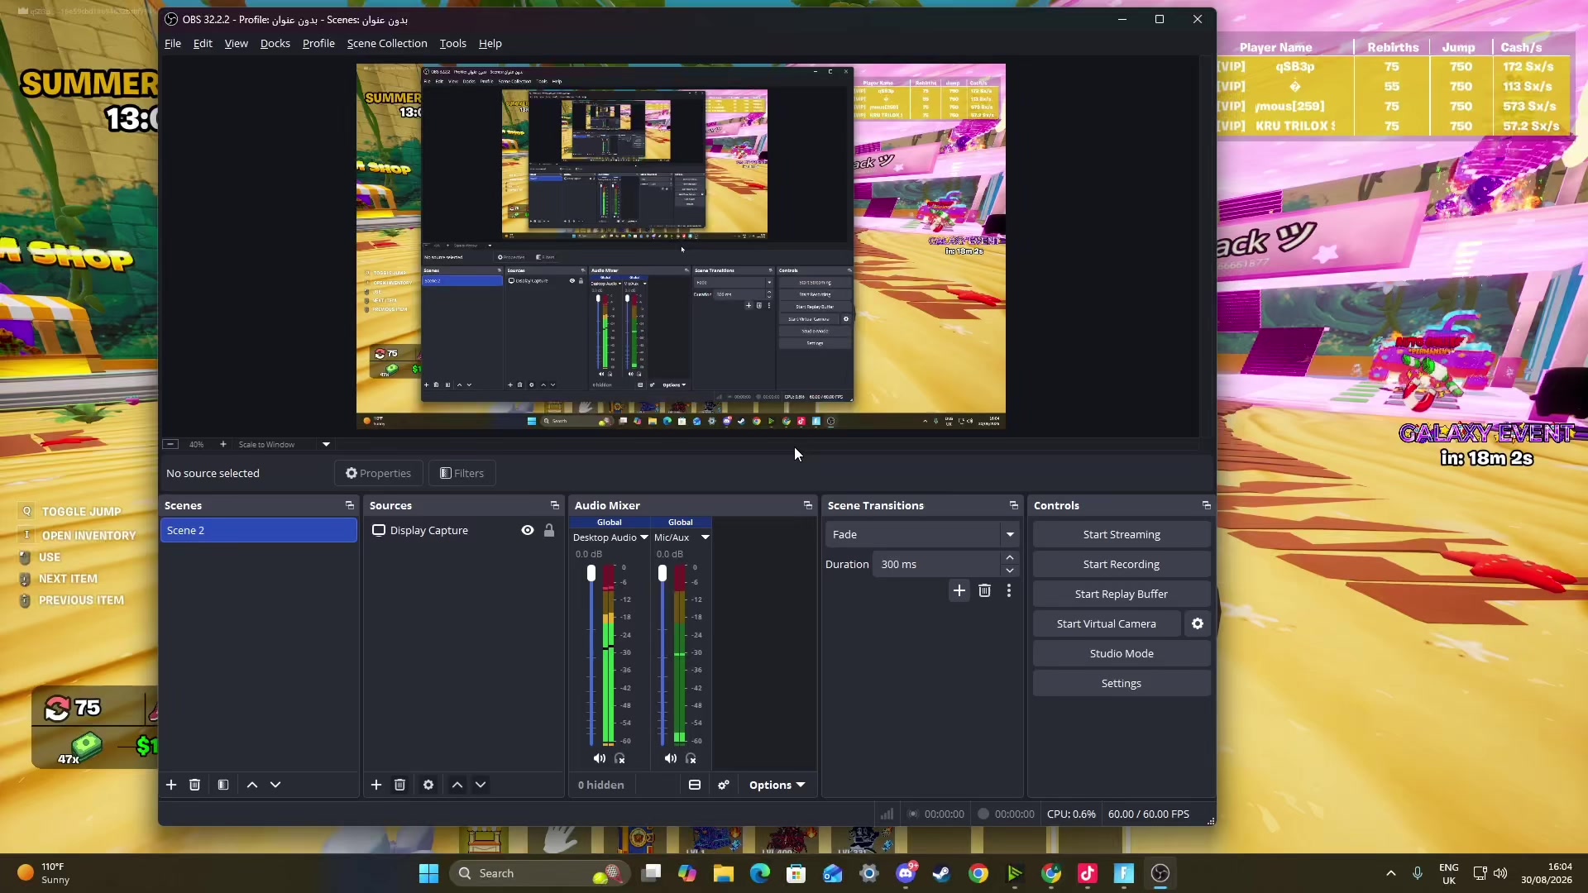Expand Mic/Aux channel dropdown arrow
Viewport: 1588px width, 893px height.
[x=706, y=537]
